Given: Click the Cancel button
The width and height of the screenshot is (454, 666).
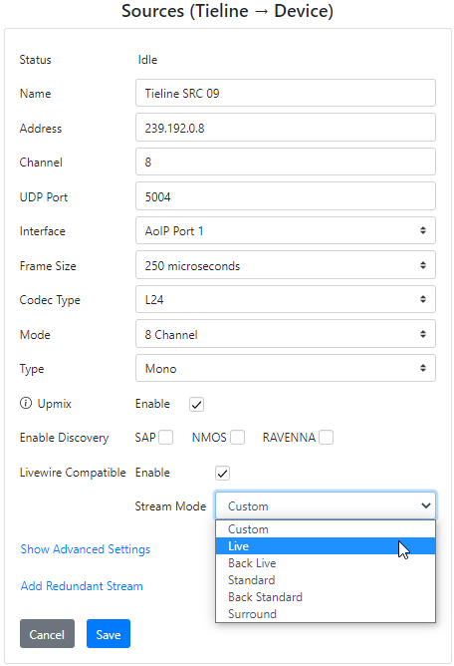Looking at the screenshot, I should tap(47, 634).
